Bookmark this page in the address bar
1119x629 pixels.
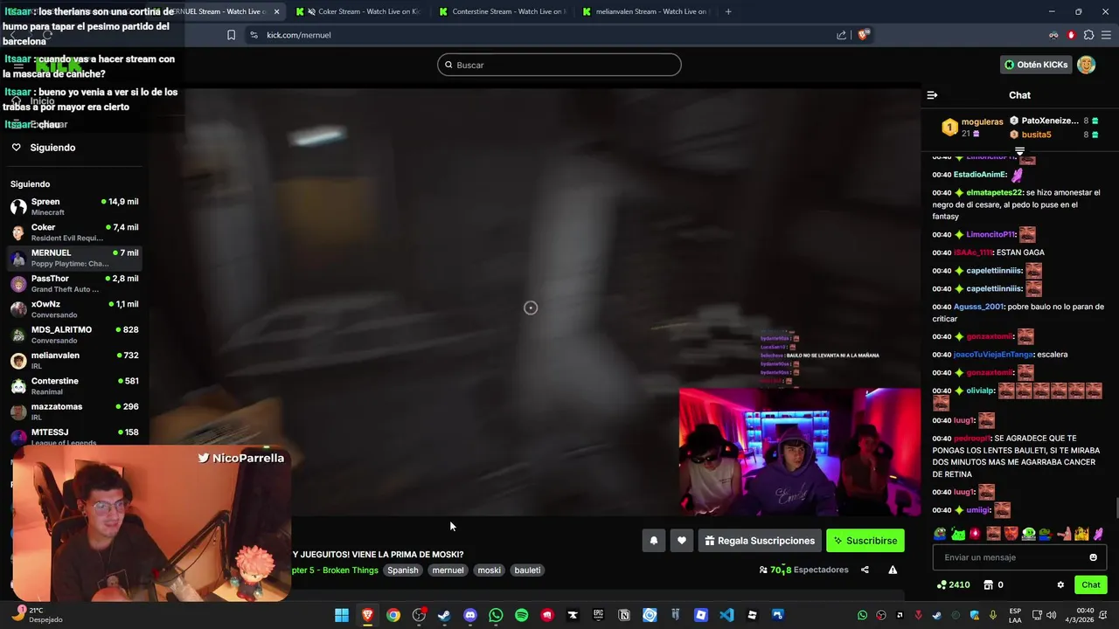(x=231, y=35)
